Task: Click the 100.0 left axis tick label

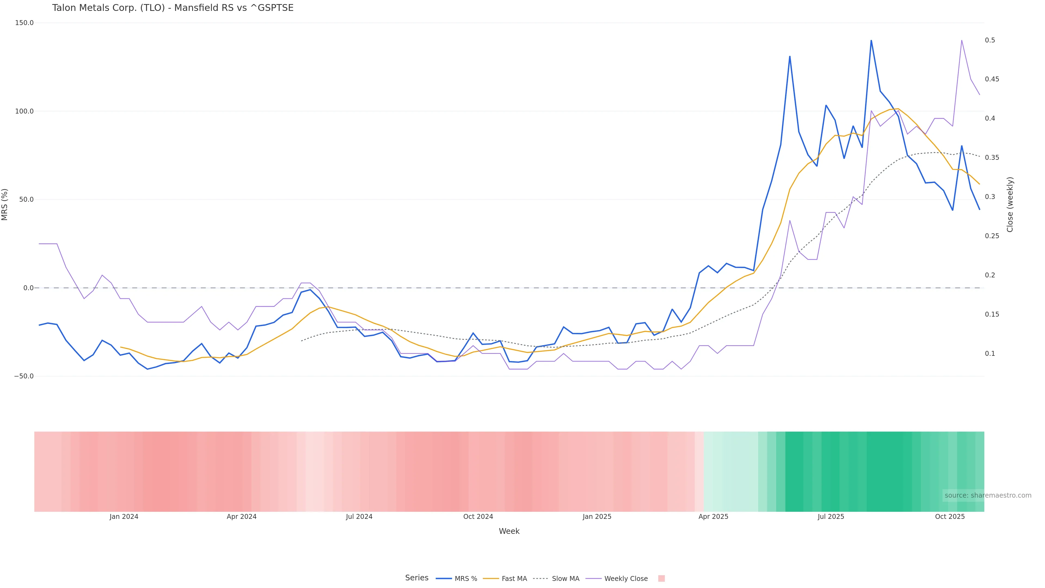Action: point(24,111)
